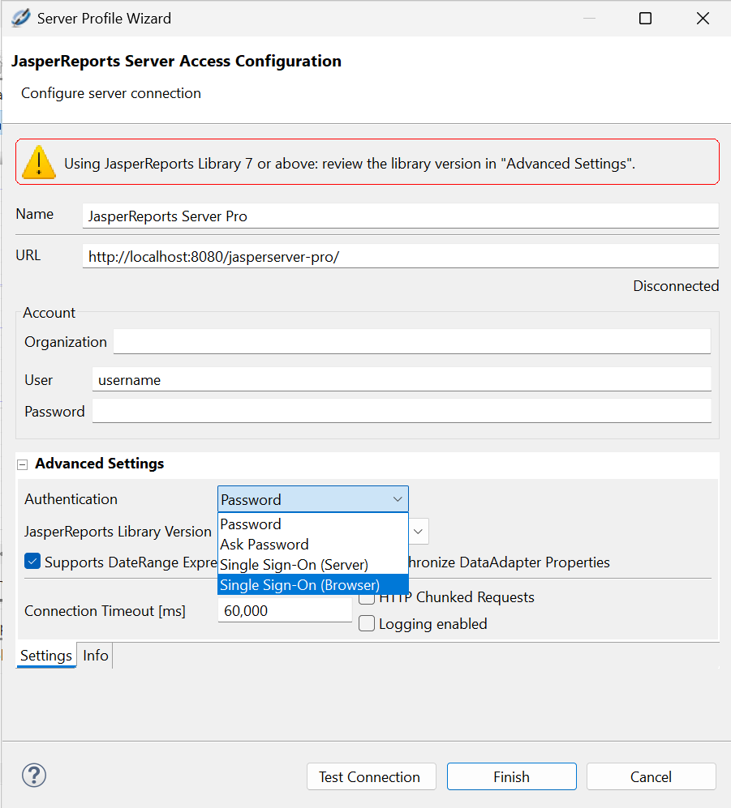Click the Finish button
731x808 pixels.
[511, 776]
